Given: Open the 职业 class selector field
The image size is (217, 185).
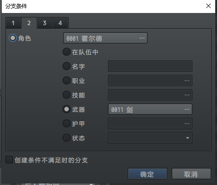Looking at the screenshot, I should coord(150,80).
